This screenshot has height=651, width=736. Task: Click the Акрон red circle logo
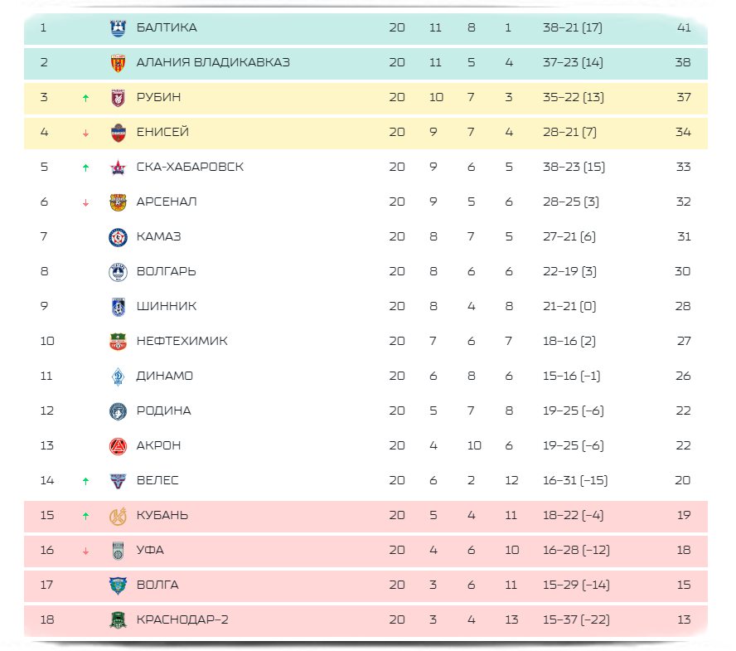coord(118,446)
